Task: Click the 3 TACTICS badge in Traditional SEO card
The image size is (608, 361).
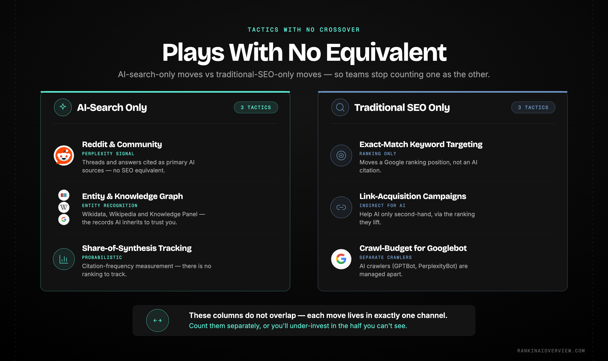Action: pos(533,107)
